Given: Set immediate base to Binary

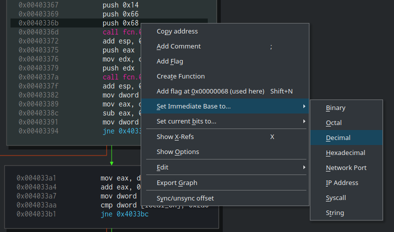Looking at the screenshot, I should tap(335, 107).
